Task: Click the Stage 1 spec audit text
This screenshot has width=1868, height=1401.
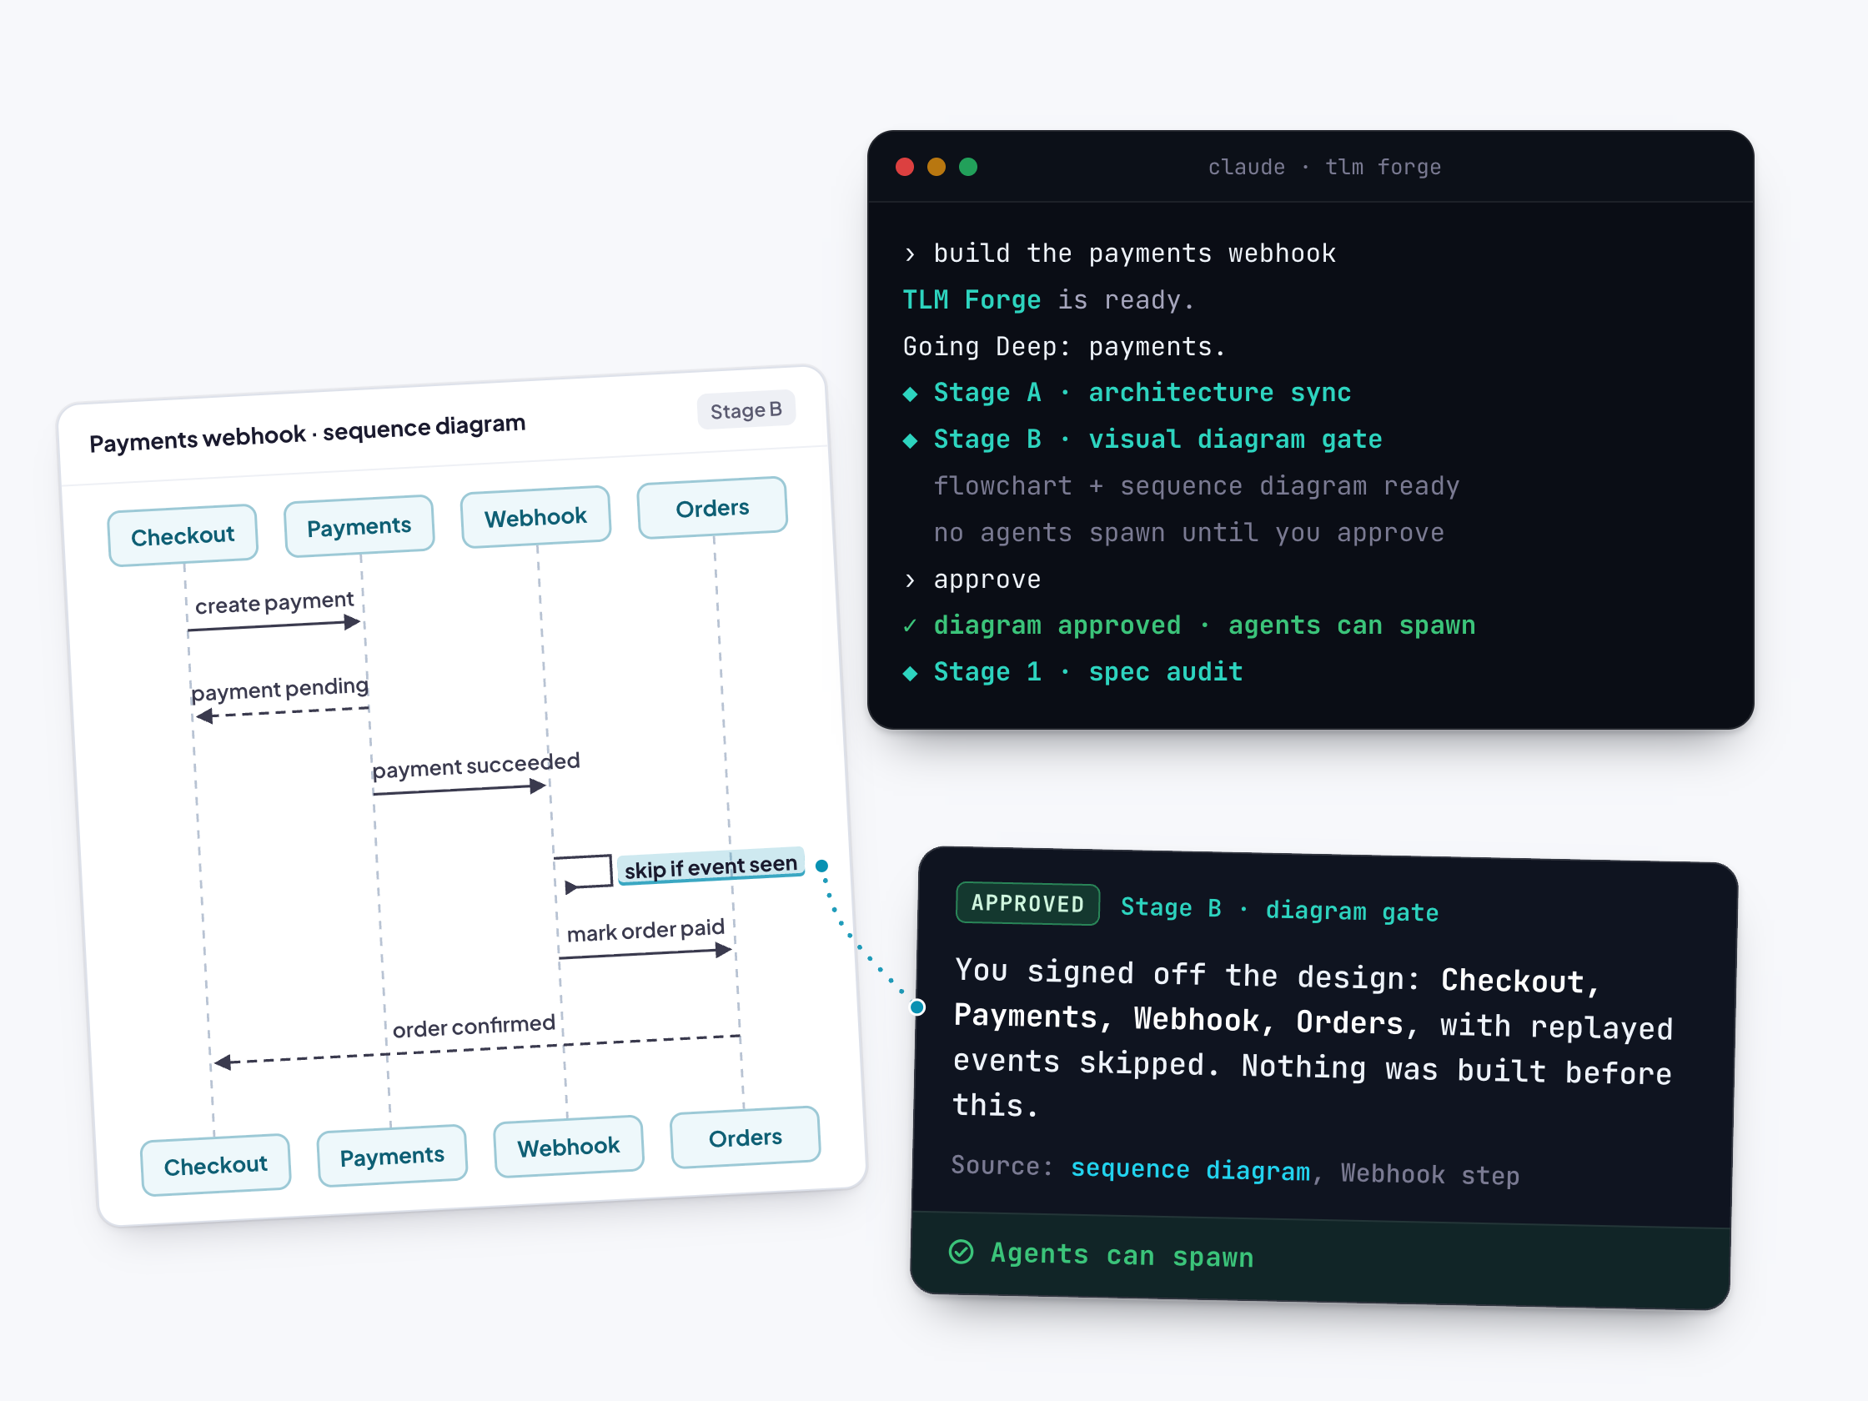Action: (1087, 673)
